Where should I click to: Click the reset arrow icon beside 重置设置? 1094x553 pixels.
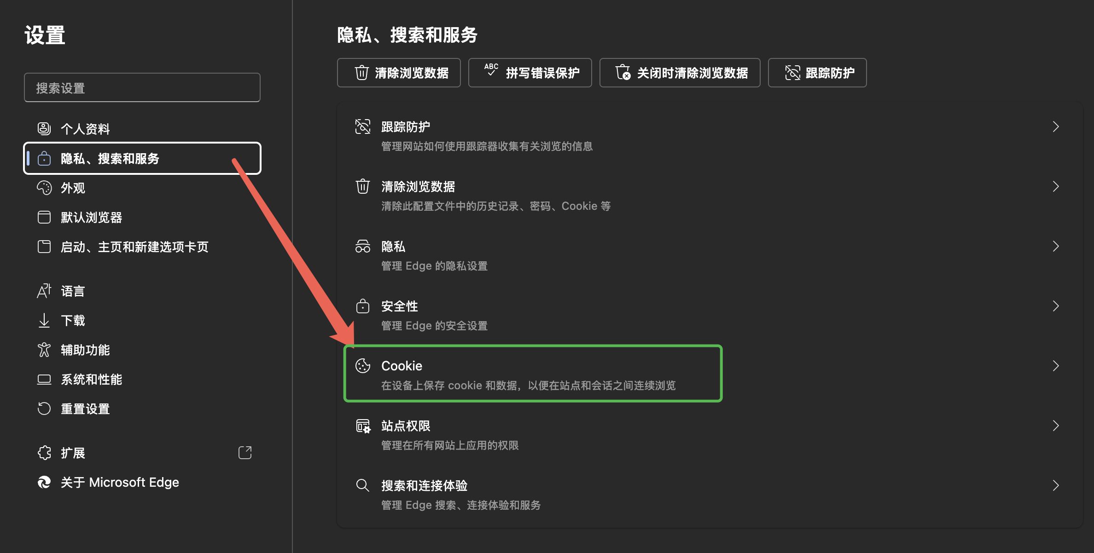pyautogui.click(x=44, y=409)
